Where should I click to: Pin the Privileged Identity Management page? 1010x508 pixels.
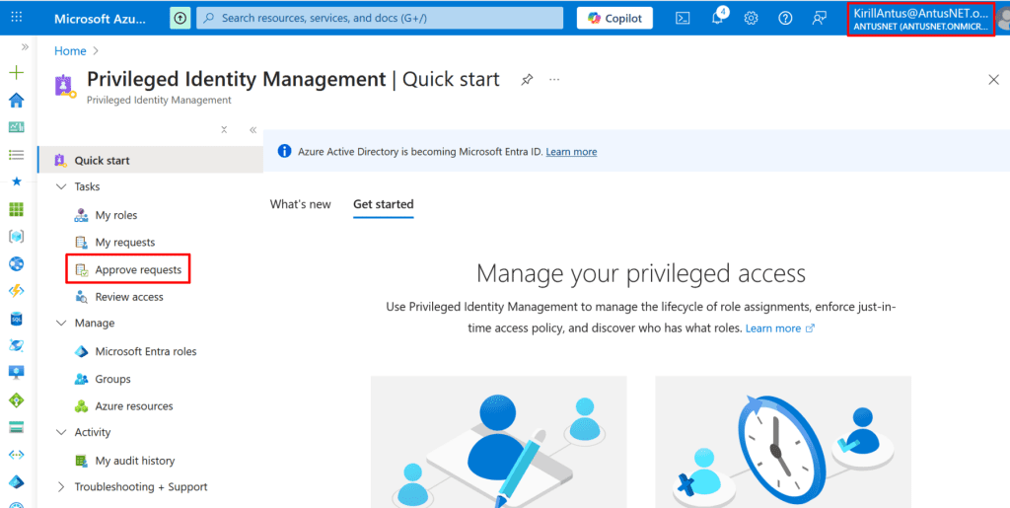[x=527, y=80]
